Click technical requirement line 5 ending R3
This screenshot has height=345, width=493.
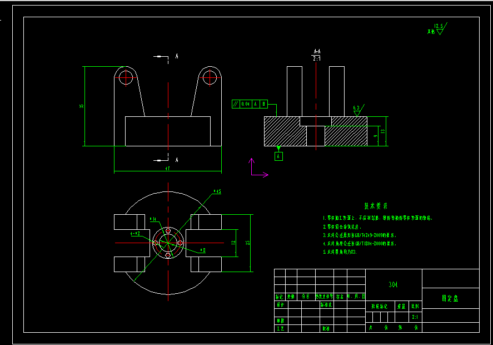[340, 252]
